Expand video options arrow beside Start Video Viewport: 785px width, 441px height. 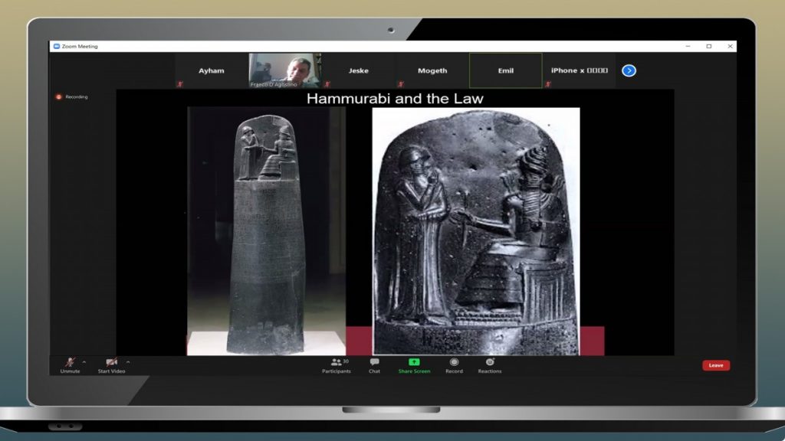tap(128, 362)
